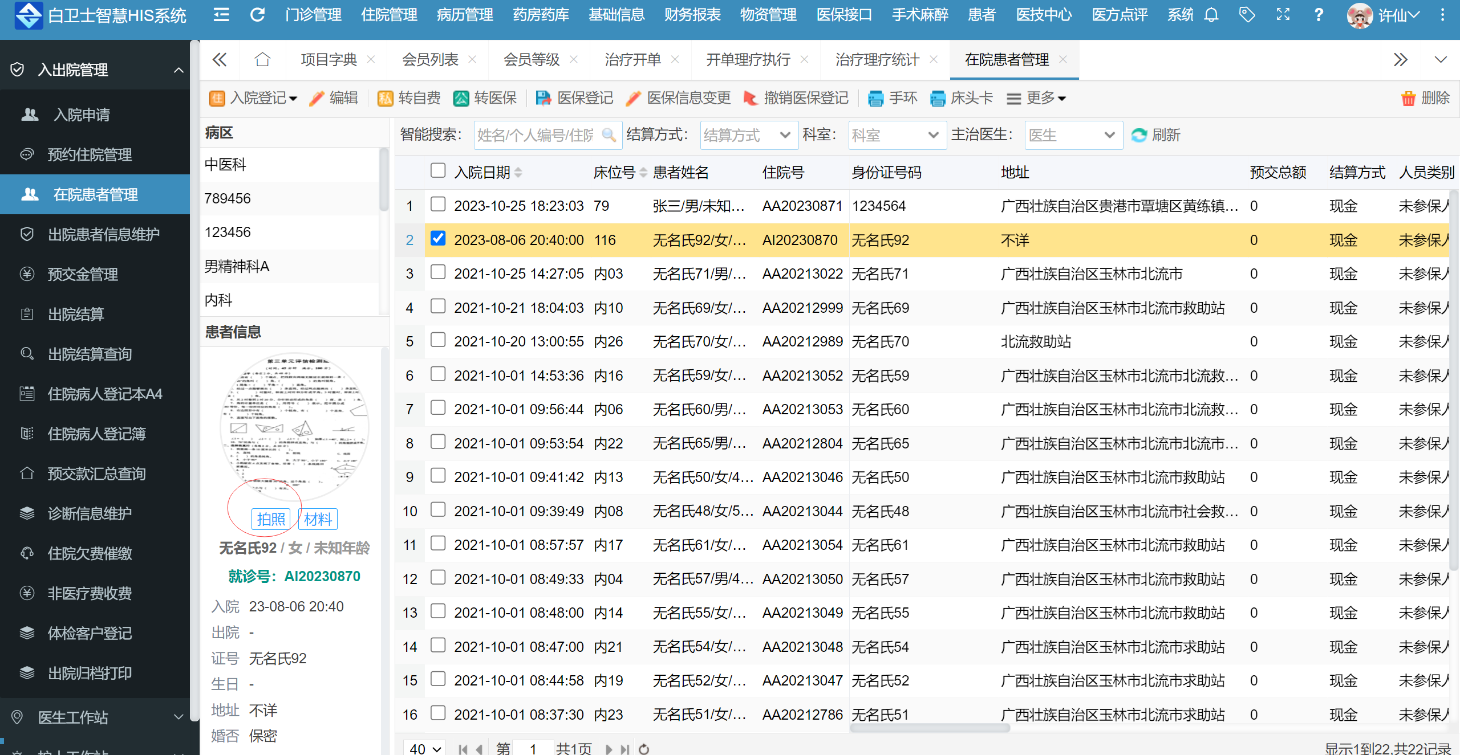Screen dimensions: 1460x755
Task: Open the 结算方式 combo box
Action: click(x=749, y=135)
